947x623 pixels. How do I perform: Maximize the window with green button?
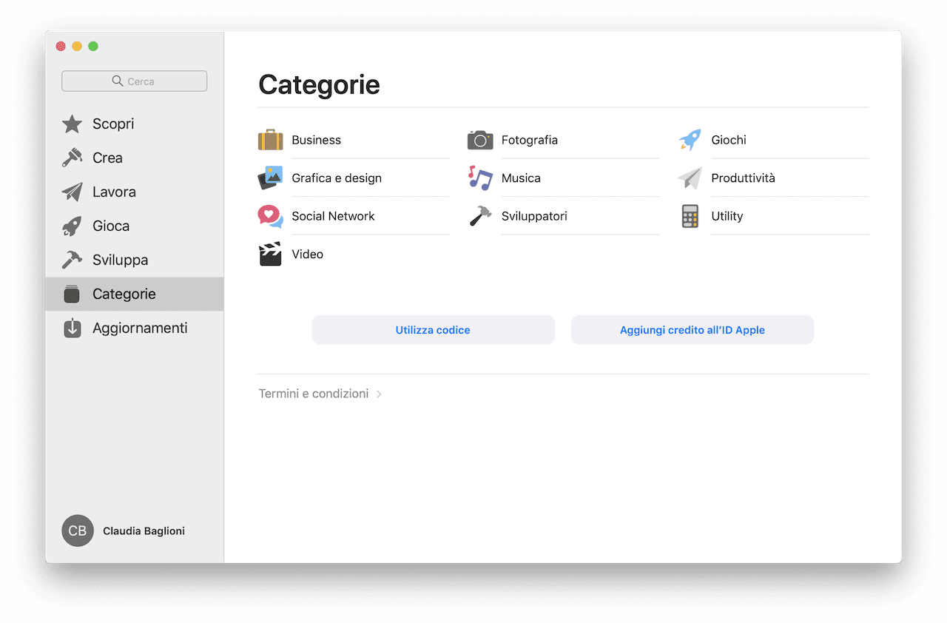(x=93, y=46)
